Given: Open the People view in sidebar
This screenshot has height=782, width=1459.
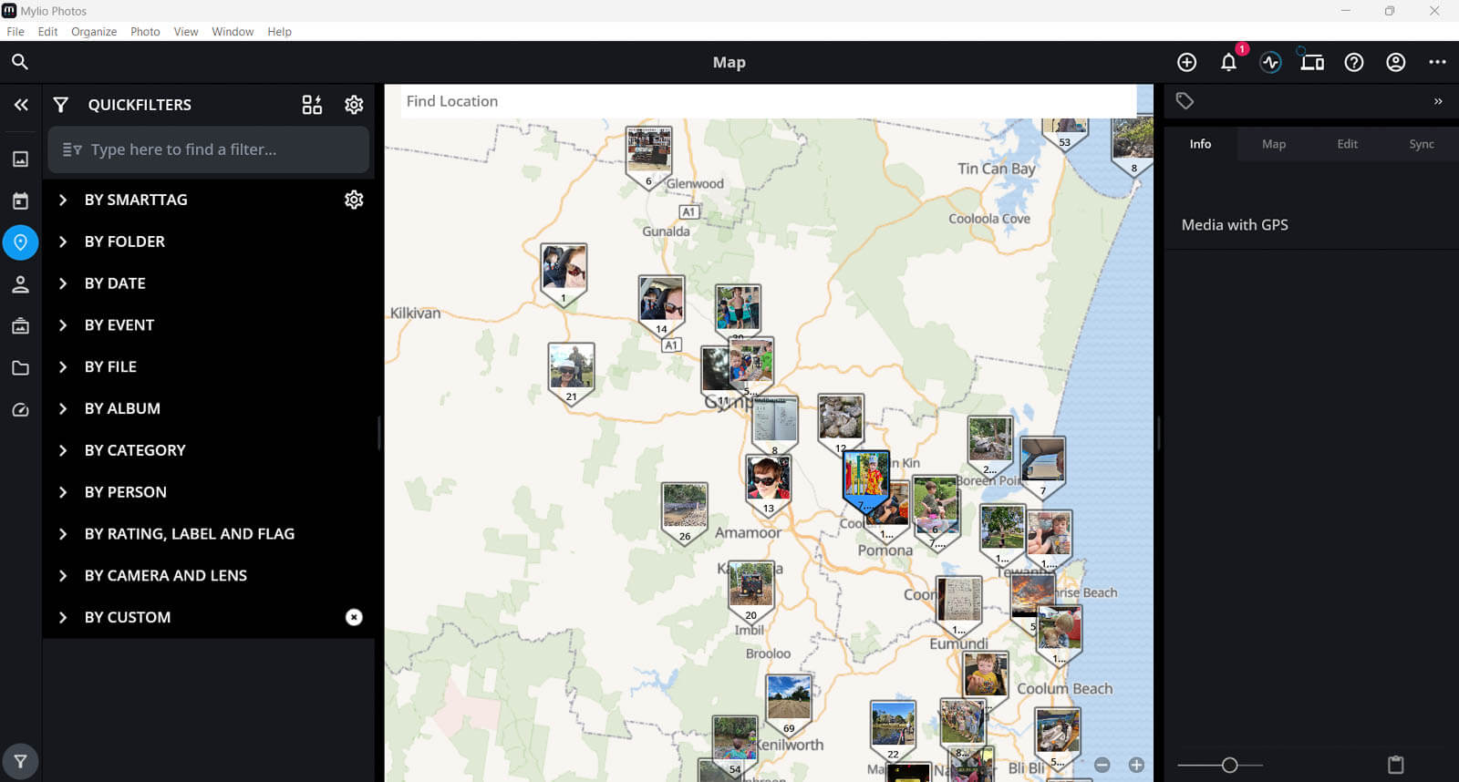Looking at the screenshot, I should coord(20,284).
